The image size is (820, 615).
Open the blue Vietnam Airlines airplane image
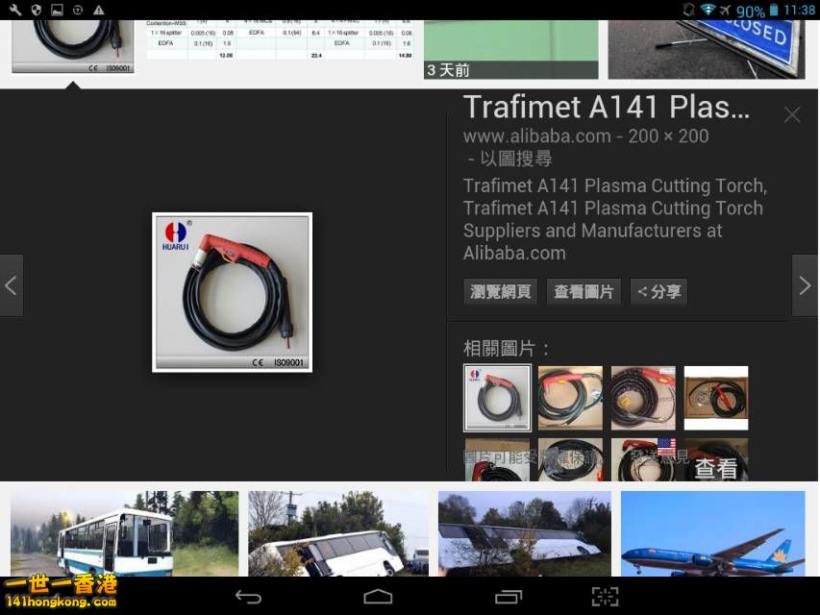(712, 533)
